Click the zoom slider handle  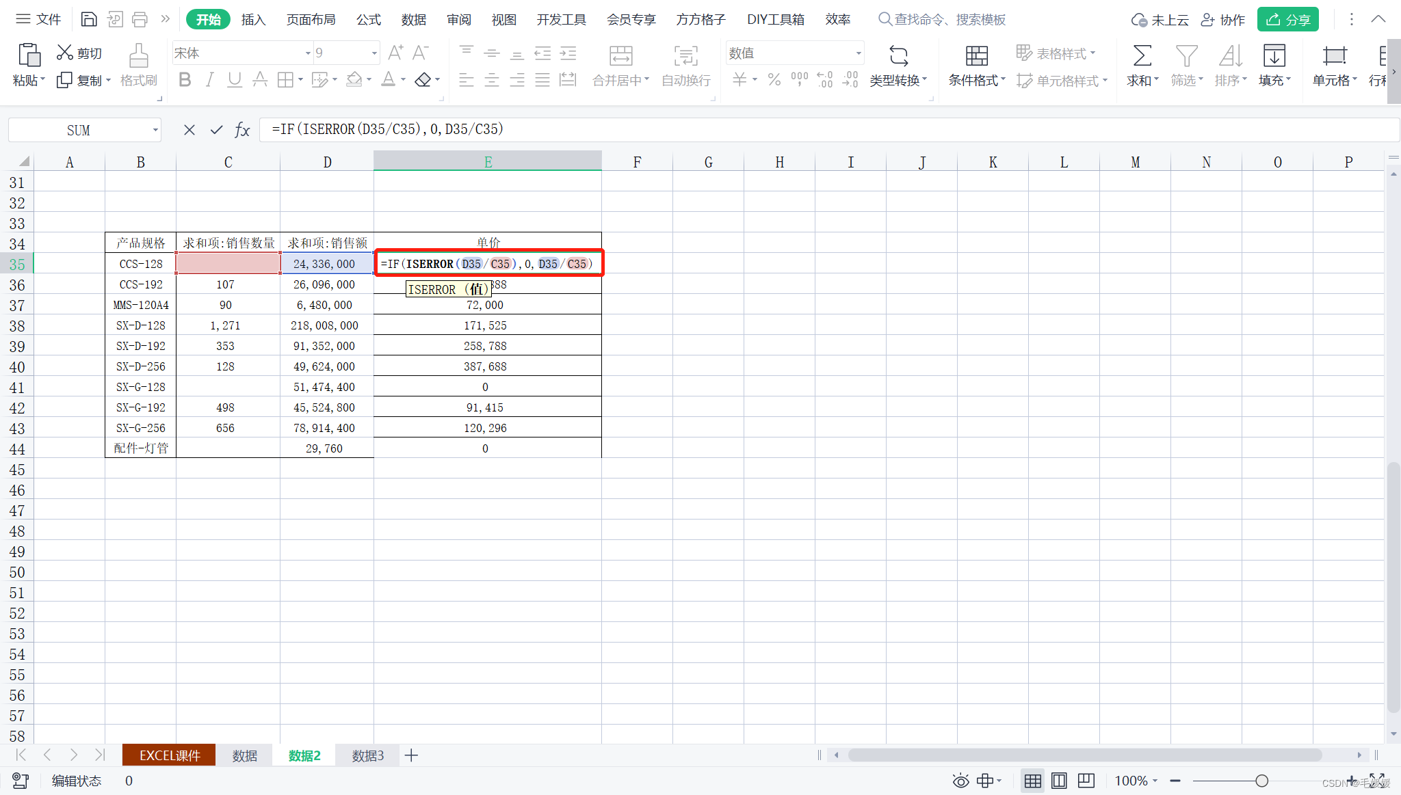coord(1261,781)
